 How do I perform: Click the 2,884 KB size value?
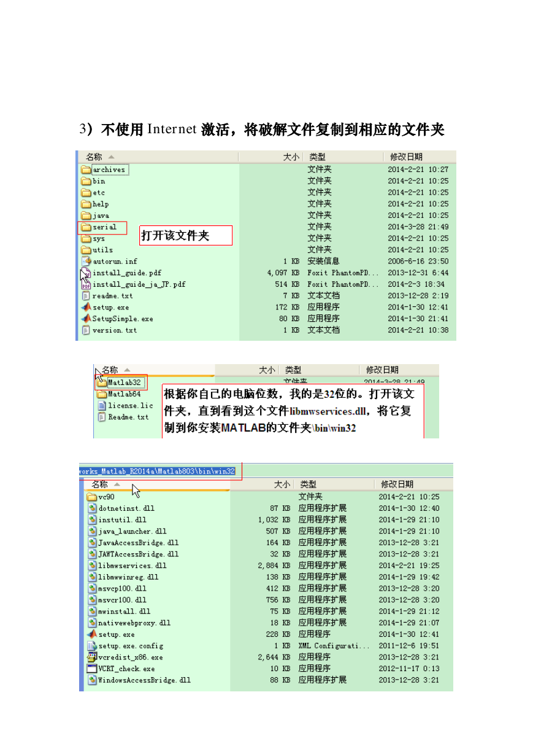click(x=274, y=565)
